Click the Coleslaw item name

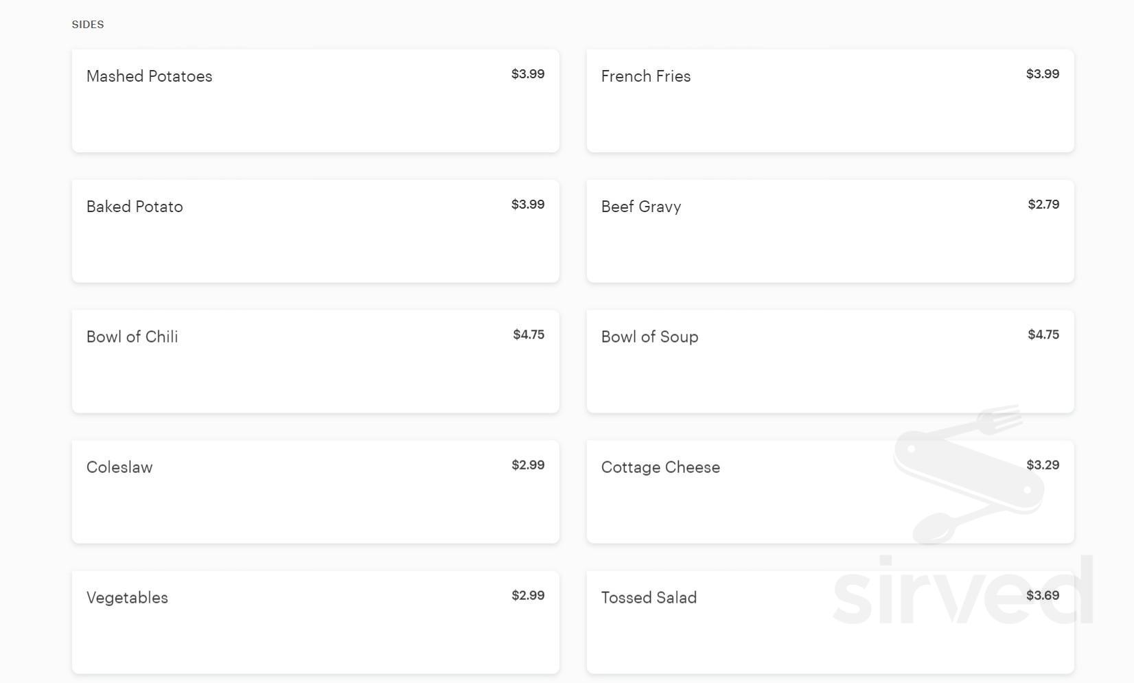119,467
